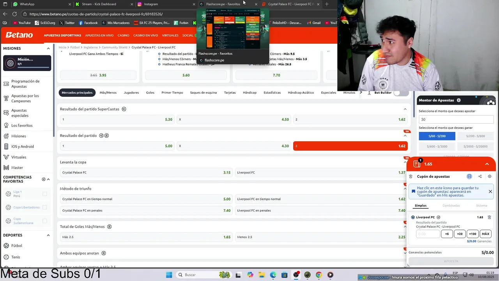Open CASINO in the top menu
This screenshot has height=281, width=499.
[x=124, y=35]
